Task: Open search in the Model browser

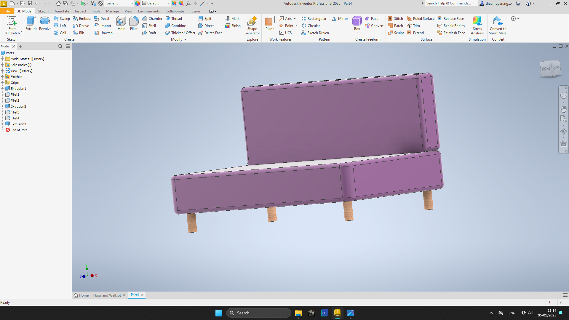Action: 60,46
